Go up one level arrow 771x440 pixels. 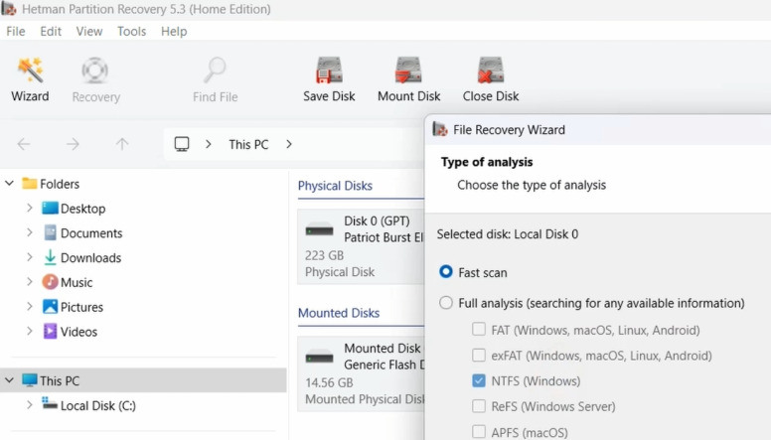[122, 144]
